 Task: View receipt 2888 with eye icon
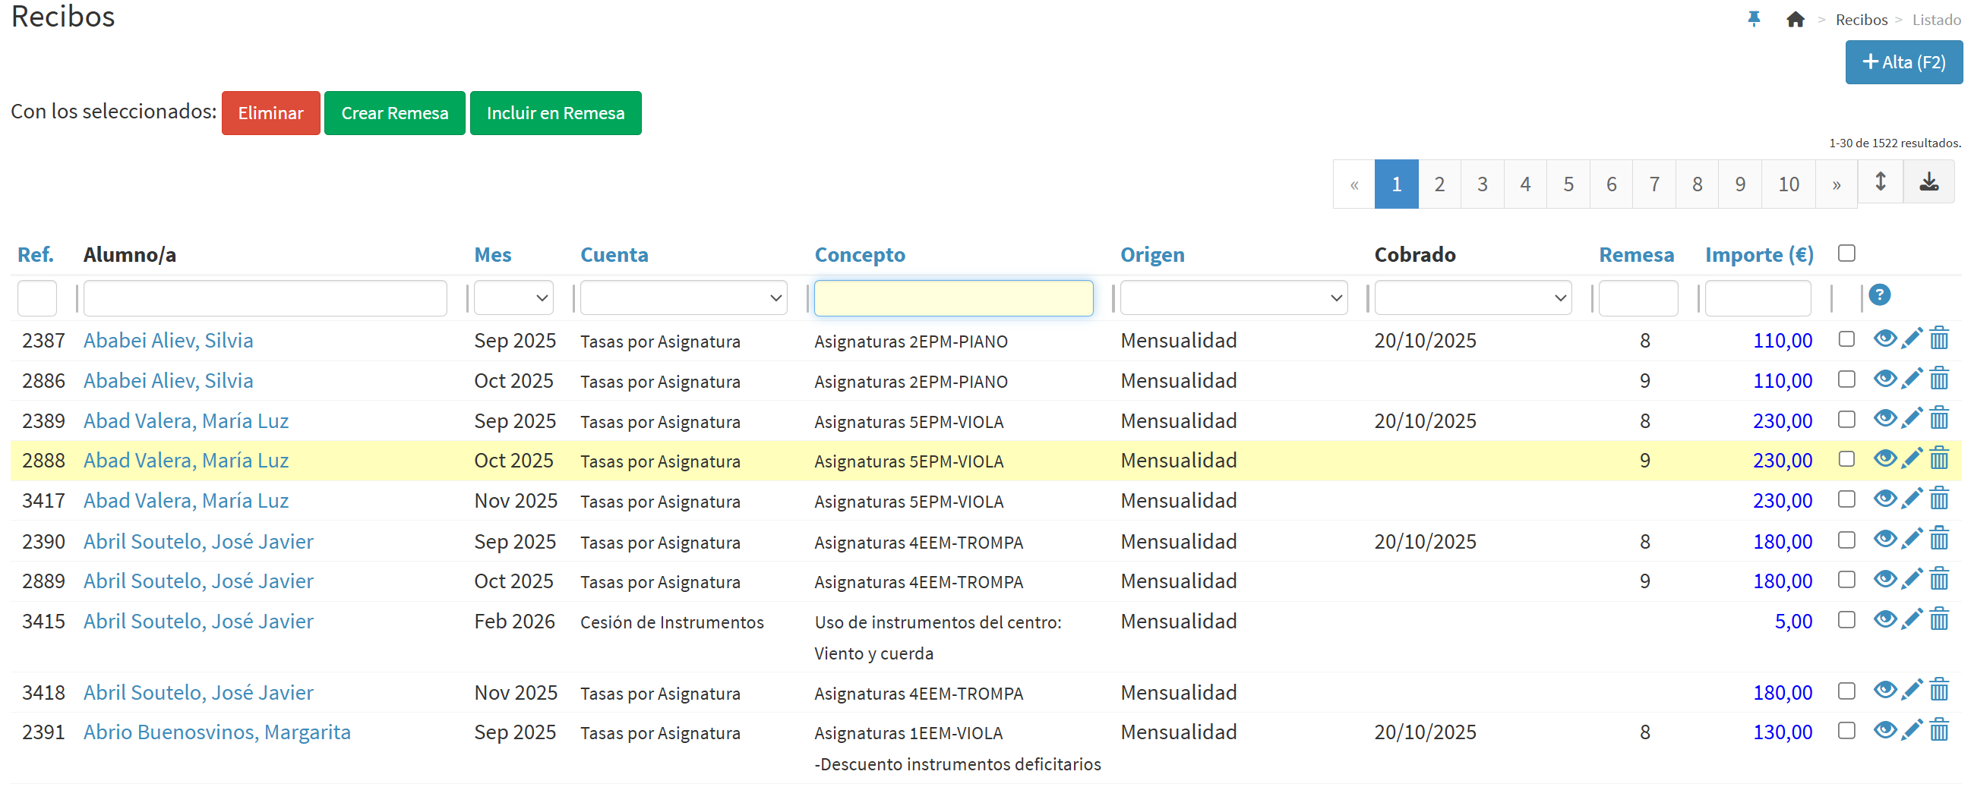pos(1884,459)
